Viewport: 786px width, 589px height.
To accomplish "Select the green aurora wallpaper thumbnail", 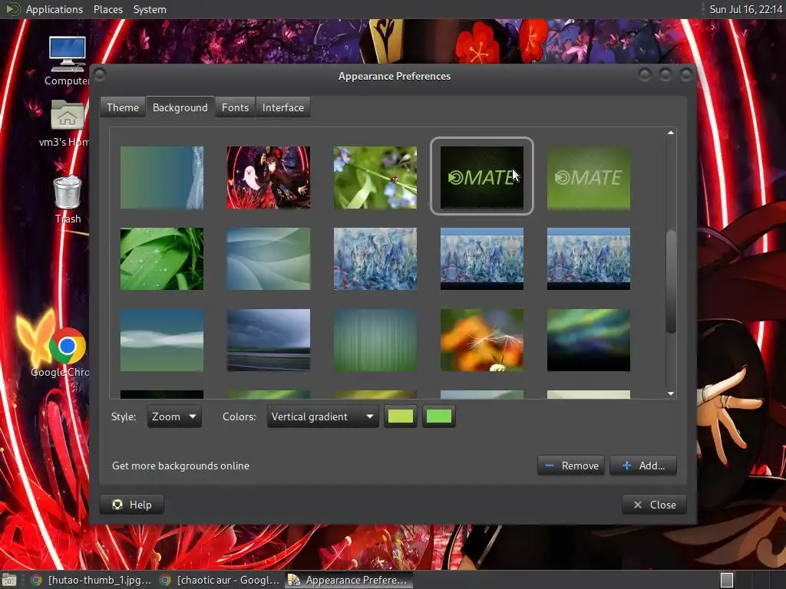I will click(x=589, y=340).
